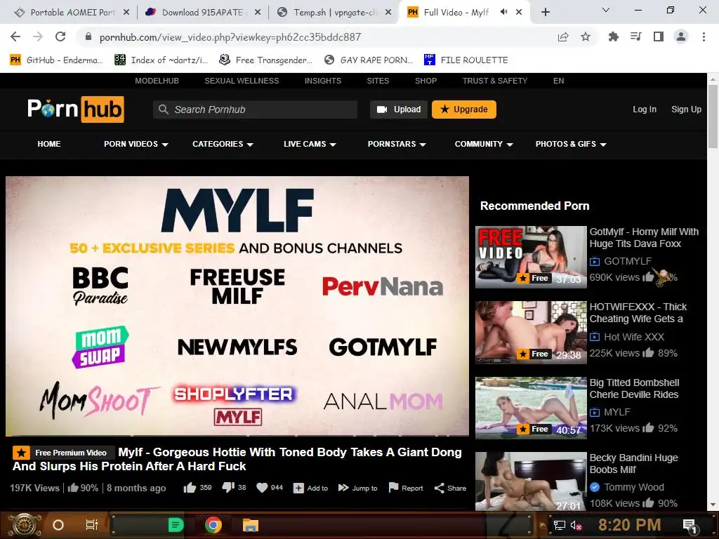
Task: Open the TRUST & SAFETY link
Action: pyautogui.click(x=495, y=81)
